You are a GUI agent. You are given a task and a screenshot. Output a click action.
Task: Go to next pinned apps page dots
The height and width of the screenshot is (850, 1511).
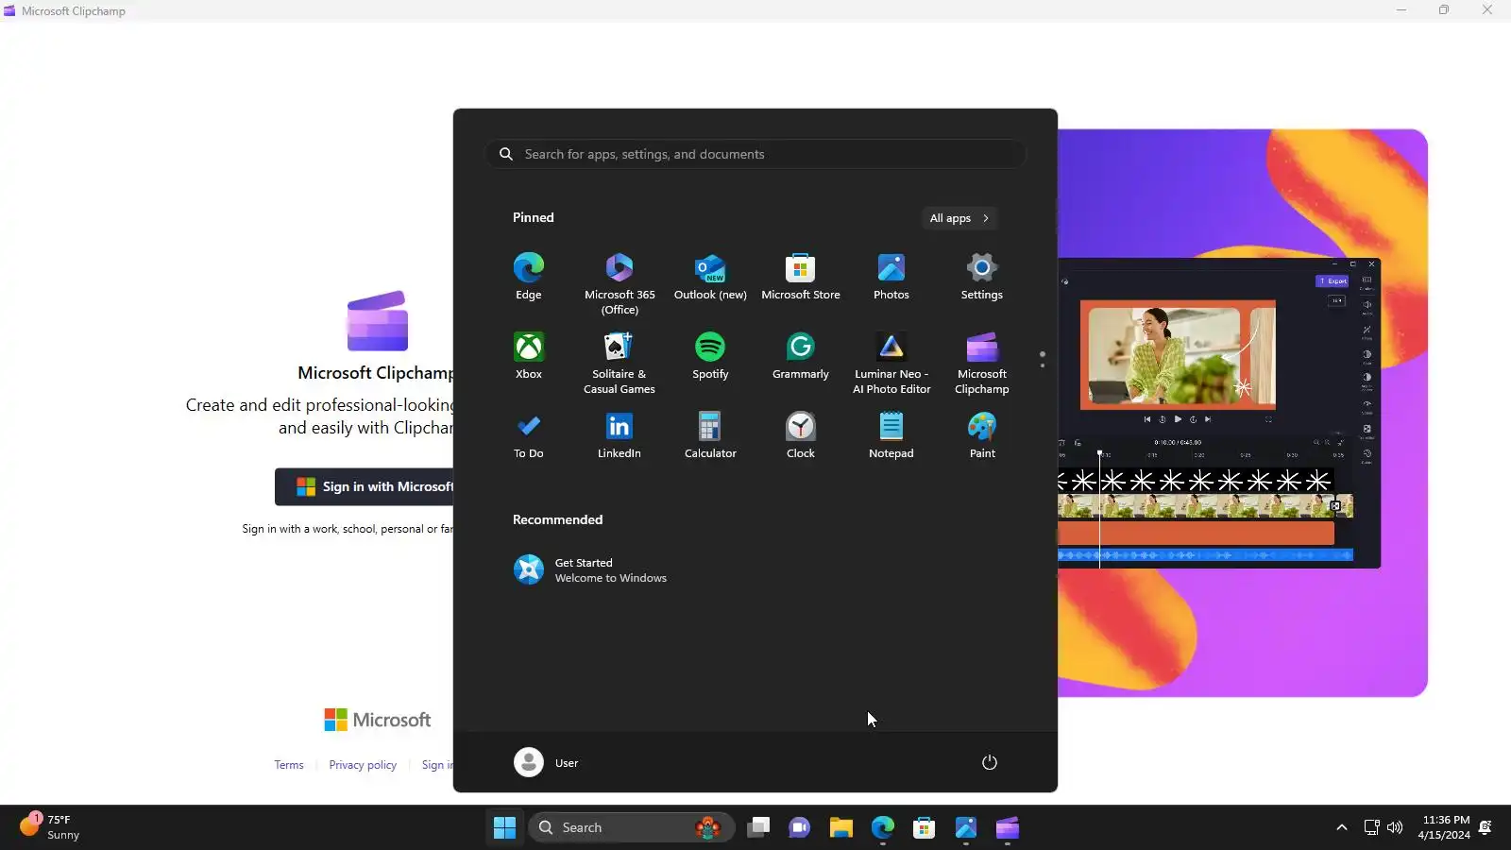click(1043, 360)
